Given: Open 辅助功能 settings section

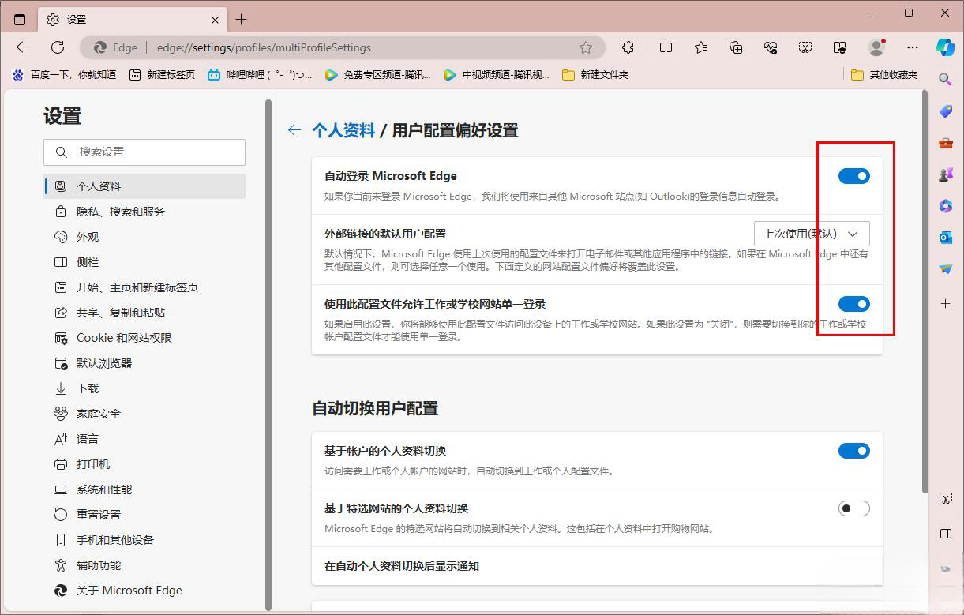Looking at the screenshot, I should [145, 565].
